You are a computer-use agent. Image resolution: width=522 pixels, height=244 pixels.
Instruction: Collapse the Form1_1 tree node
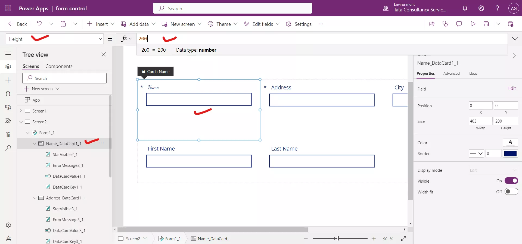tap(28, 133)
